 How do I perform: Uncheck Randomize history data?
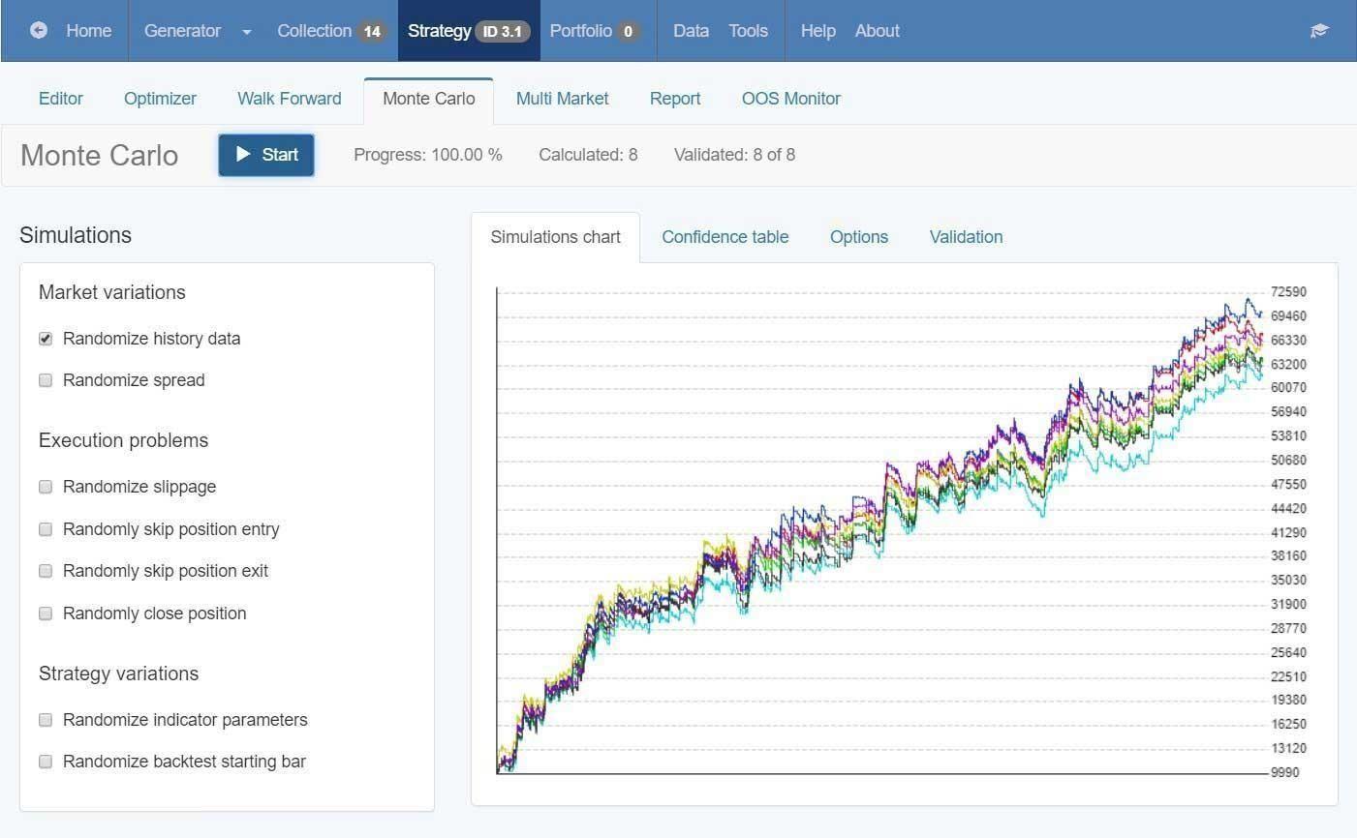click(x=46, y=339)
